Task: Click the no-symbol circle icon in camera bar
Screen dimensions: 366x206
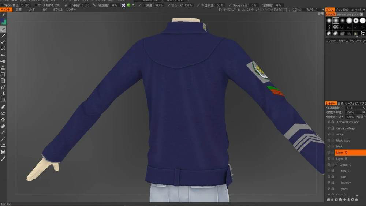Action: (x=276, y=10)
